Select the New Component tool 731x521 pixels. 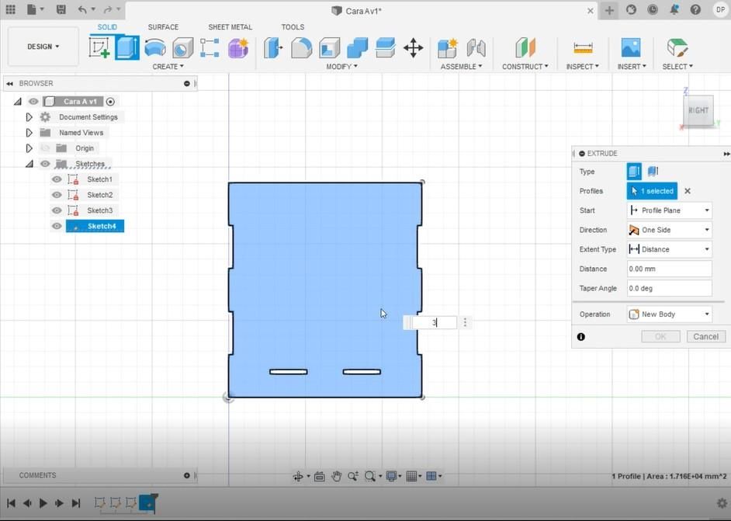[448, 48]
